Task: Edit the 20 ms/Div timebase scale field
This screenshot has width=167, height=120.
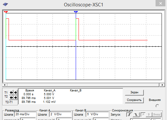Action: (25, 114)
